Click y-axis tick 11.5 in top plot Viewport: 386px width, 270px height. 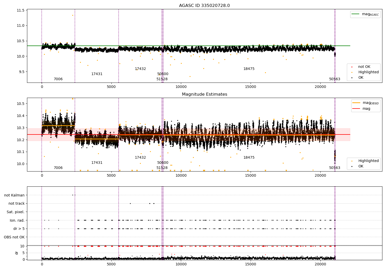pos(21,10)
